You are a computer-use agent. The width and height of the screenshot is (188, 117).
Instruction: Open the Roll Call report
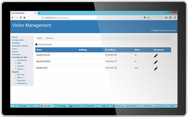pos(20,74)
